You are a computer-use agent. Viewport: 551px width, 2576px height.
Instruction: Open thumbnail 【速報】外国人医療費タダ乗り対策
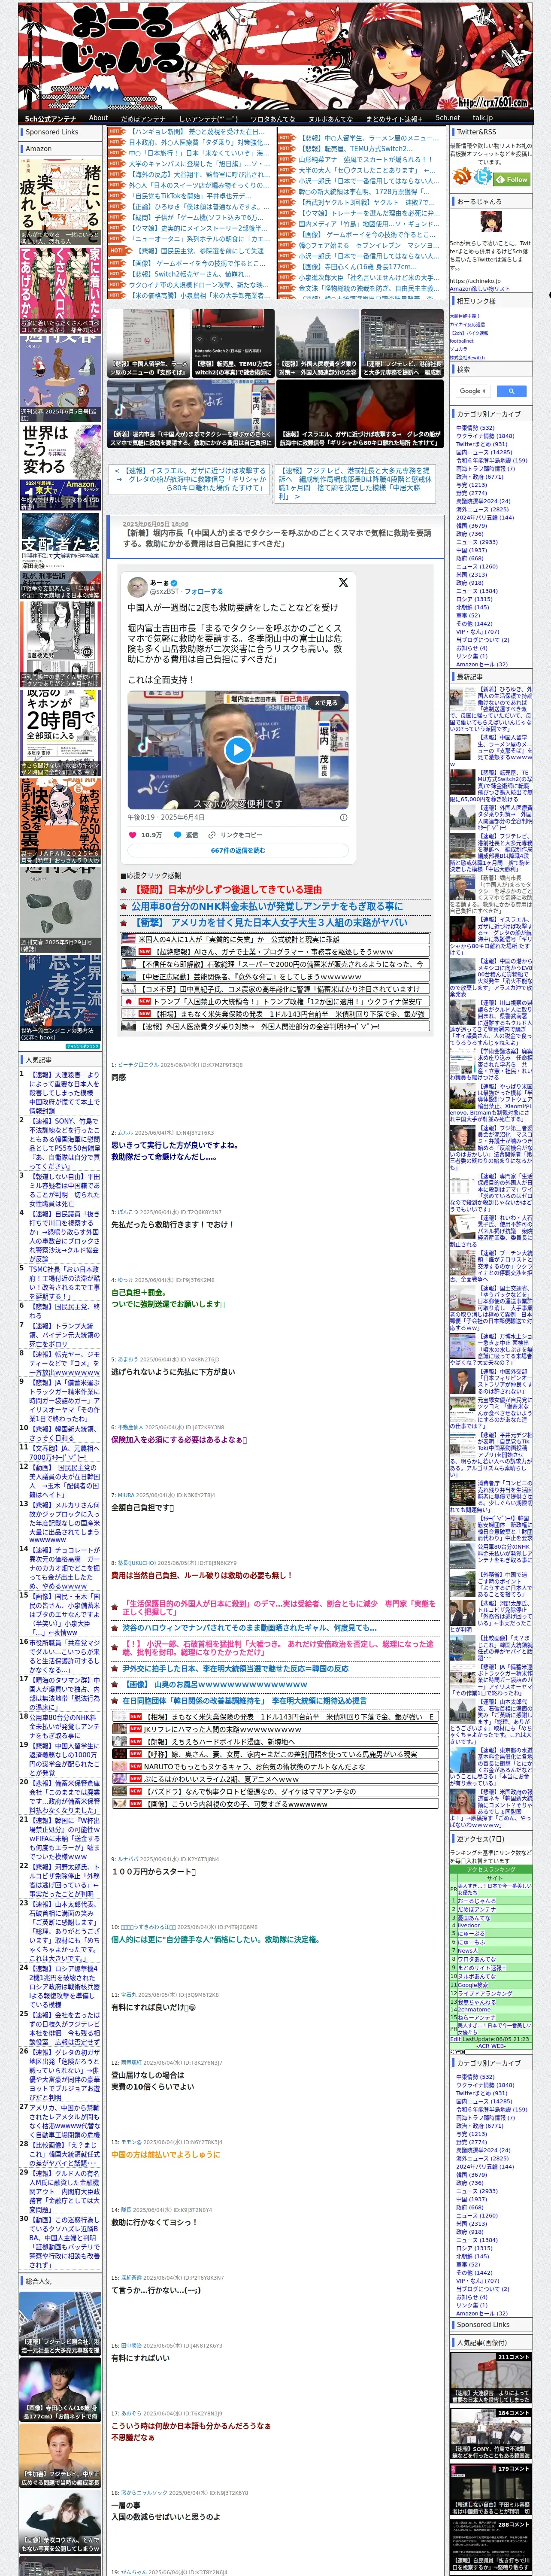tap(317, 342)
